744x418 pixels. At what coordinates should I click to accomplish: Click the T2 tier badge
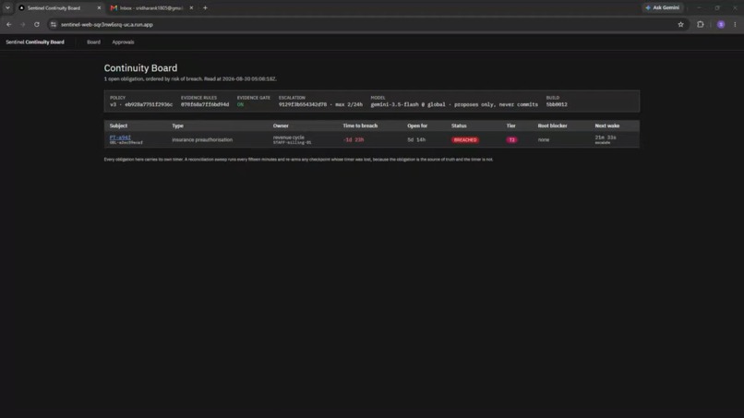(511, 140)
